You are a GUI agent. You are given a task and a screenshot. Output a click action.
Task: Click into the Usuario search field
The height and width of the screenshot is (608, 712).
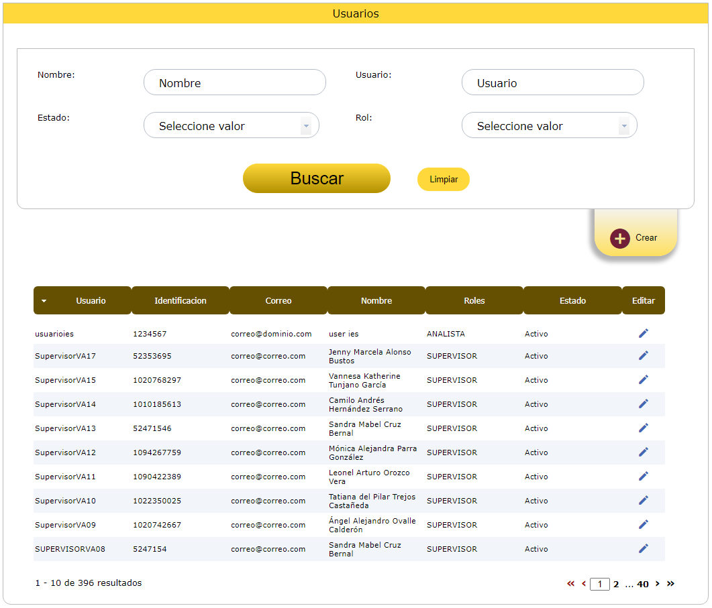pos(552,82)
